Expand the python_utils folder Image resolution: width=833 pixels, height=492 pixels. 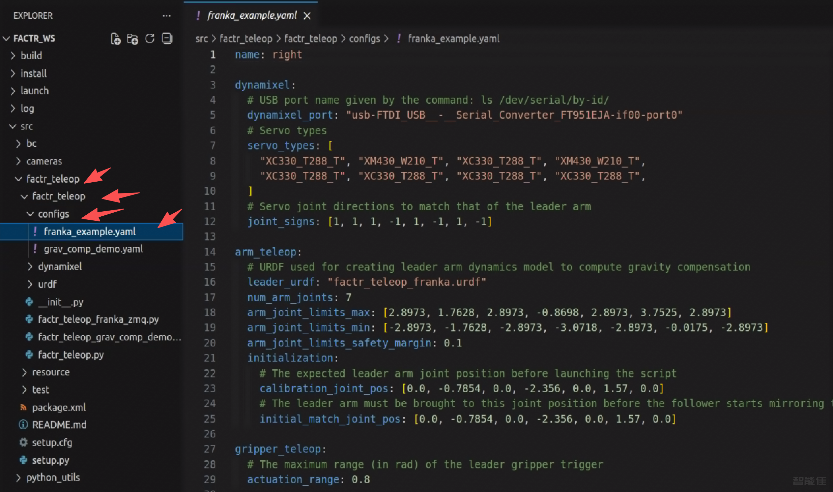coord(53,478)
